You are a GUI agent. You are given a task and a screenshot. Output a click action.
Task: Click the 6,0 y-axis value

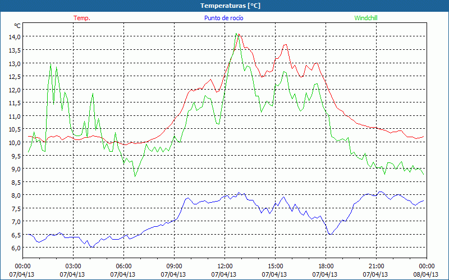(16, 248)
